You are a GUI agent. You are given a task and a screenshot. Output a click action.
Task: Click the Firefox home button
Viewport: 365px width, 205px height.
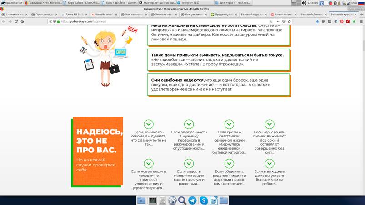tap(23, 21)
